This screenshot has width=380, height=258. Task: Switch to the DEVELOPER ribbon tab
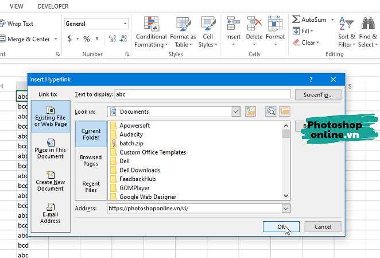53,6
